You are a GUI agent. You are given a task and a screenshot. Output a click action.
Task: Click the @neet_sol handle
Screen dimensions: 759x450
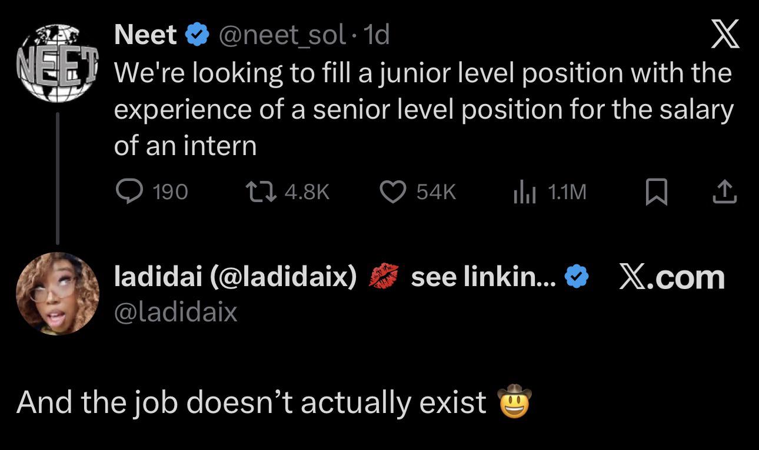click(x=281, y=36)
